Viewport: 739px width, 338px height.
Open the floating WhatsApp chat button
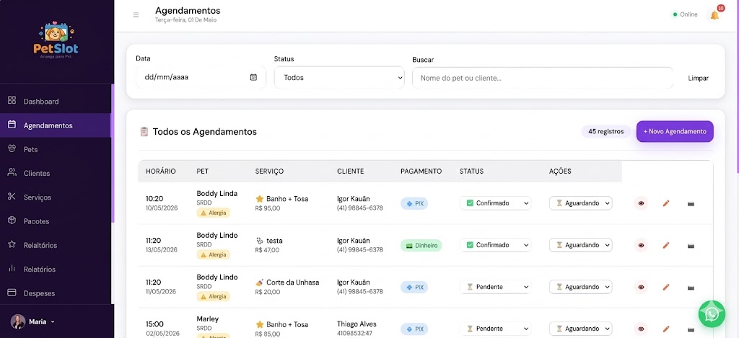tap(712, 314)
